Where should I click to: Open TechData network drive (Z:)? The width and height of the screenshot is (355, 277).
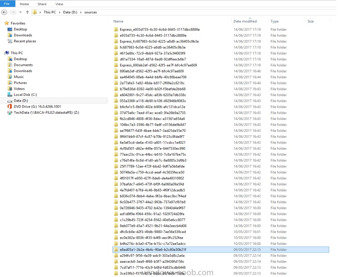pyautogui.click(x=46, y=112)
